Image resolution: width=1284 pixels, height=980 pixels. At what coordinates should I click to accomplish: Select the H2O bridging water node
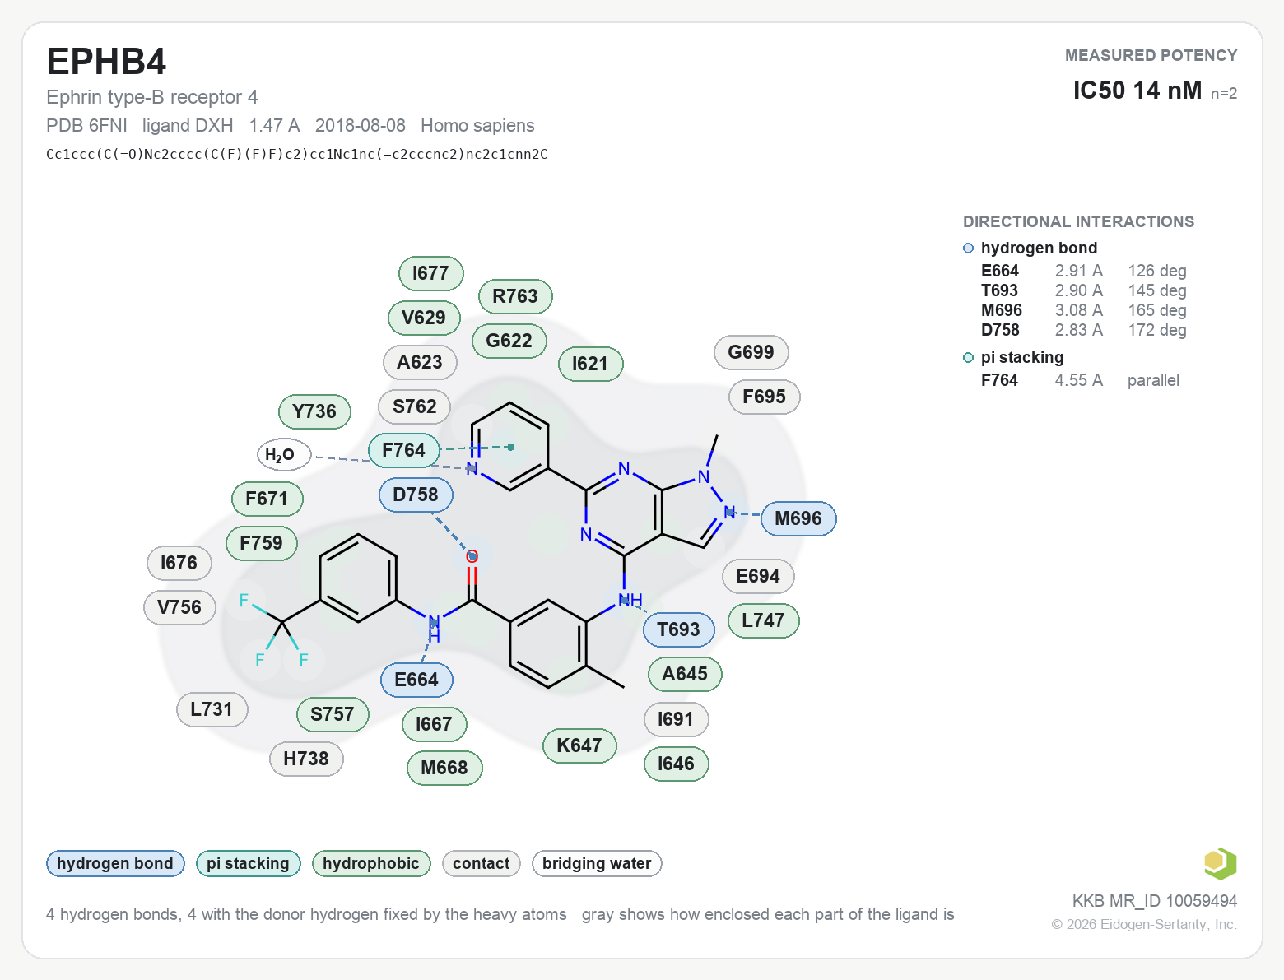(x=284, y=454)
